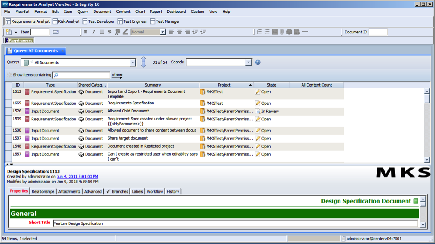Screen dimensions: 435x244
Task: Align text right
Action: coord(187,32)
